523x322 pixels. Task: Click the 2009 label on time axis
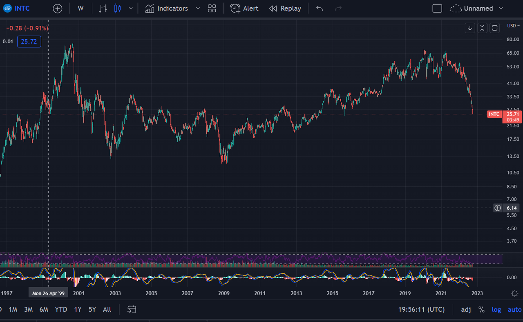(x=224, y=293)
